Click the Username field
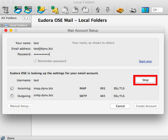The width and height of the screenshot is (168, 140). pyautogui.click(x=53, y=80)
